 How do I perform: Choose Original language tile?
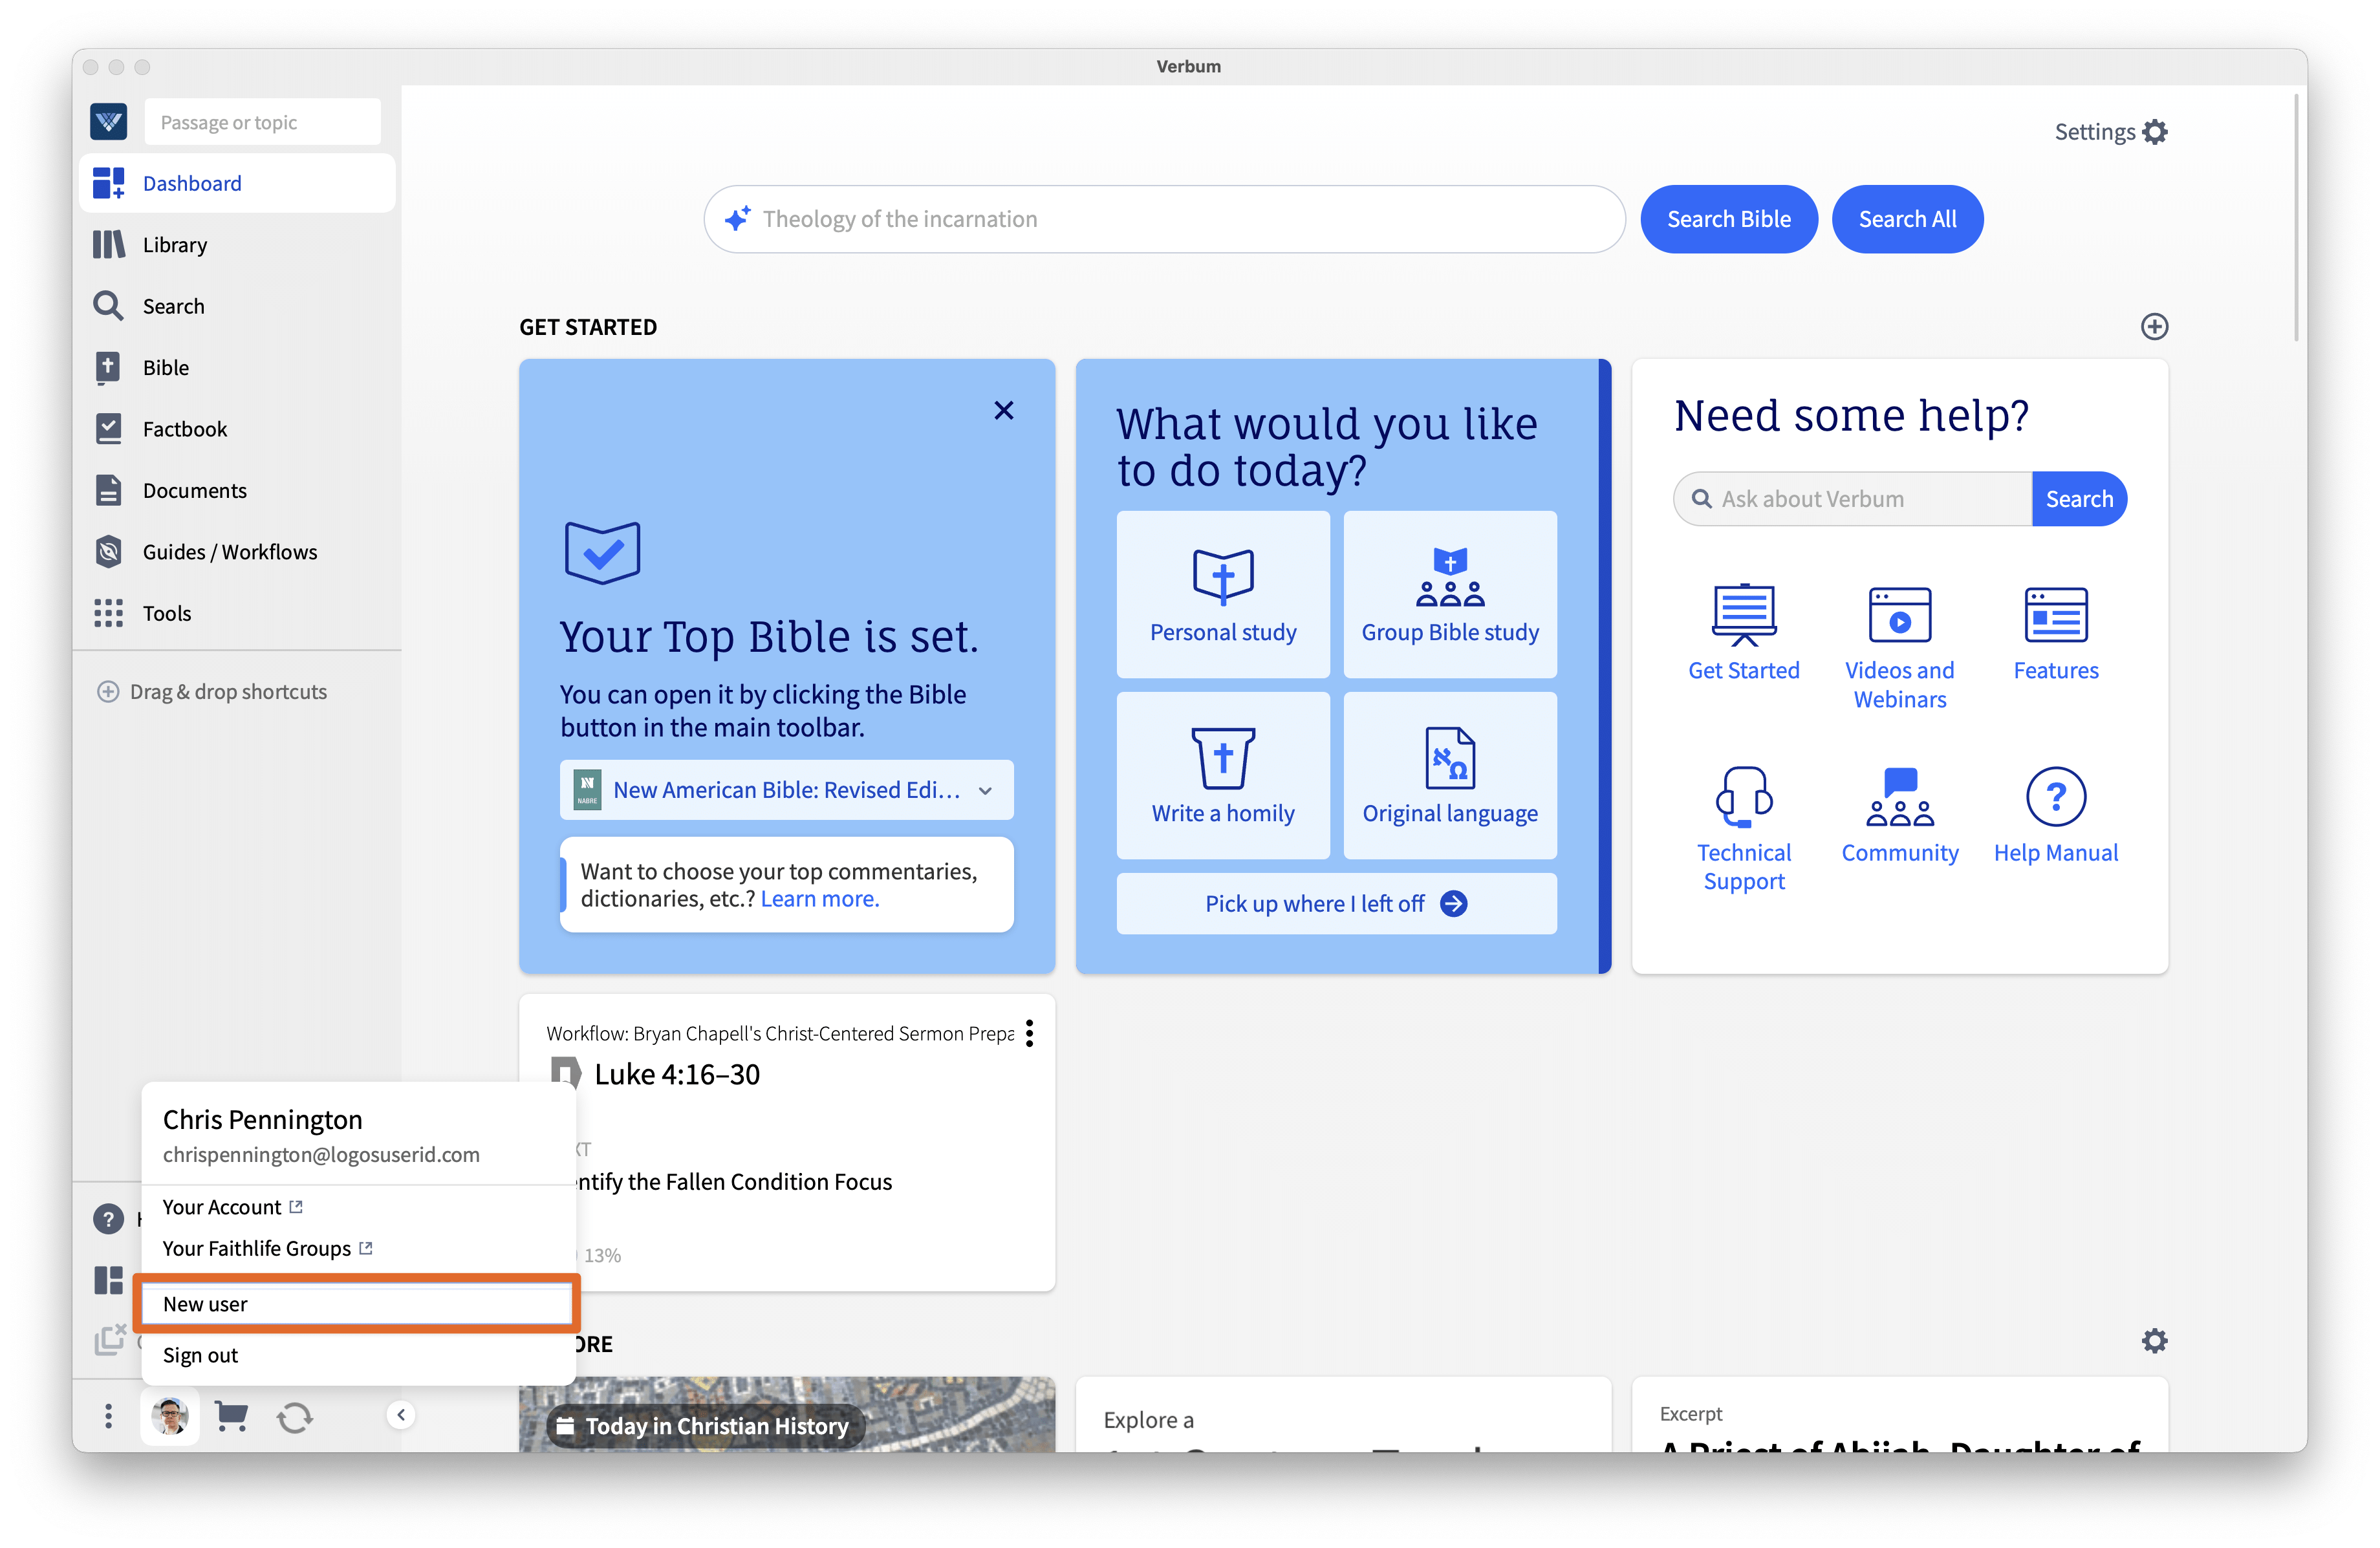[x=1449, y=775]
